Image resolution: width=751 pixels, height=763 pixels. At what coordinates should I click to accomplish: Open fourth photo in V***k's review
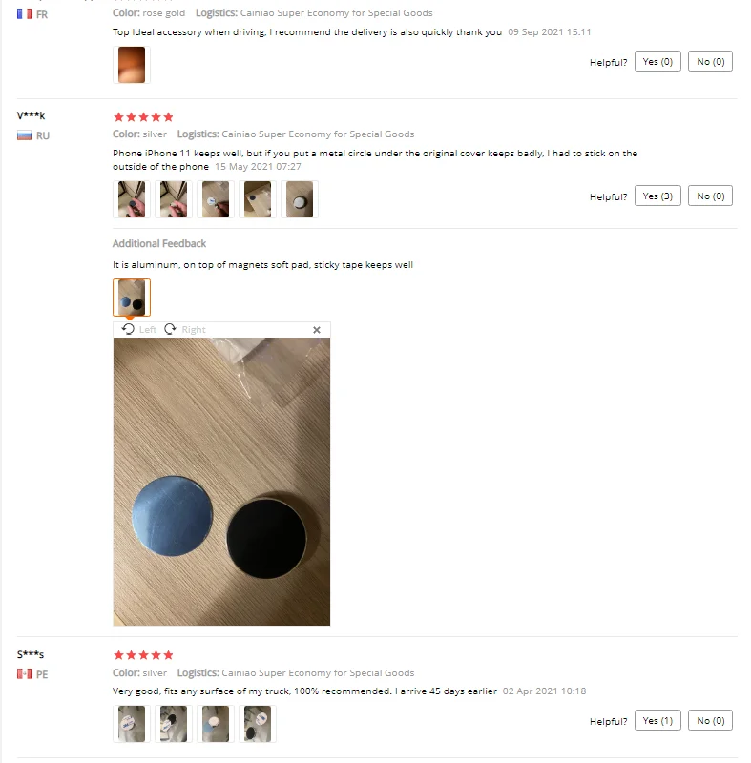(258, 199)
